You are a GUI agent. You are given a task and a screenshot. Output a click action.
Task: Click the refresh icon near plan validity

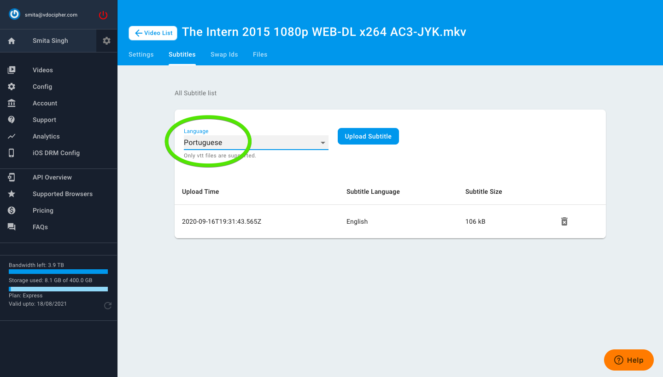pyautogui.click(x=108, y=305)
